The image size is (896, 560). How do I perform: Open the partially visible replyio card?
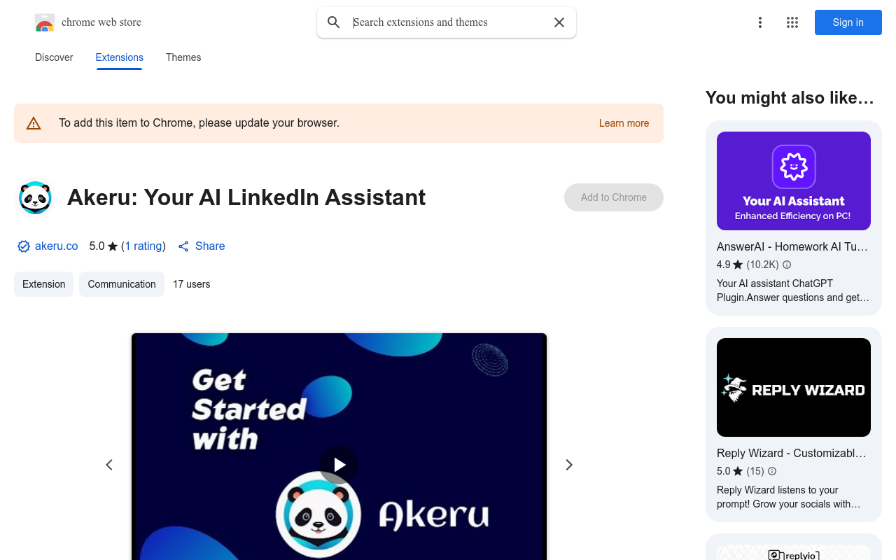click(794, 547)
